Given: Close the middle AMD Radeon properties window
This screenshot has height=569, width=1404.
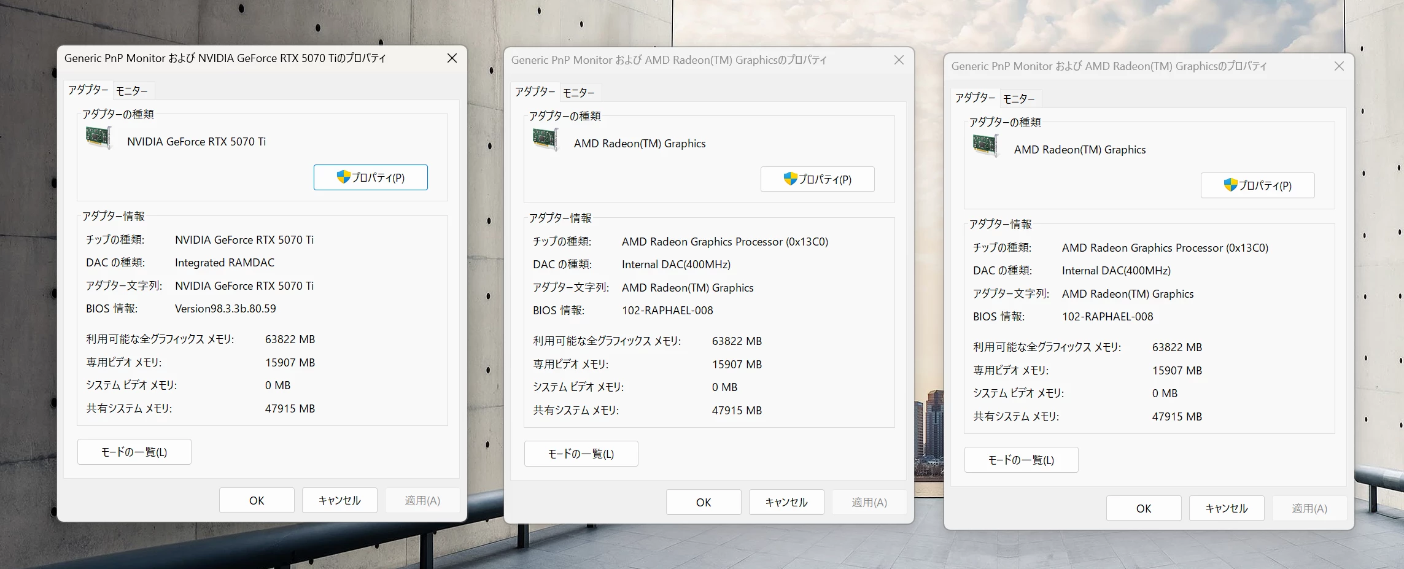Looking at the screenshot, I should pyautogui.click(x=899, y=60).
